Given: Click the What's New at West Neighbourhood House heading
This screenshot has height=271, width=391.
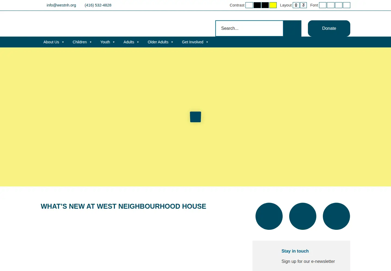Looking at the screenshot, I should pos(123,207).
